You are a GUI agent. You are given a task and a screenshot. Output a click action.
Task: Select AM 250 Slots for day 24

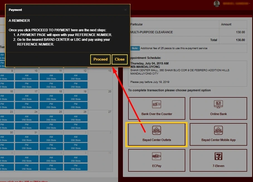pyautogui.click(x=27, y=118)
